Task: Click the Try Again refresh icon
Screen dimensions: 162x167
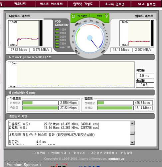Action: 73,16
